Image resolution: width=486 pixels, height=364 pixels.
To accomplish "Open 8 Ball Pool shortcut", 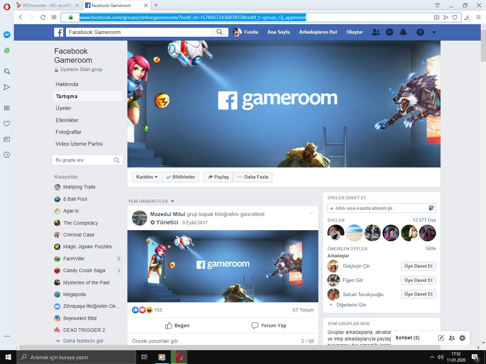I will coord(75,199).
